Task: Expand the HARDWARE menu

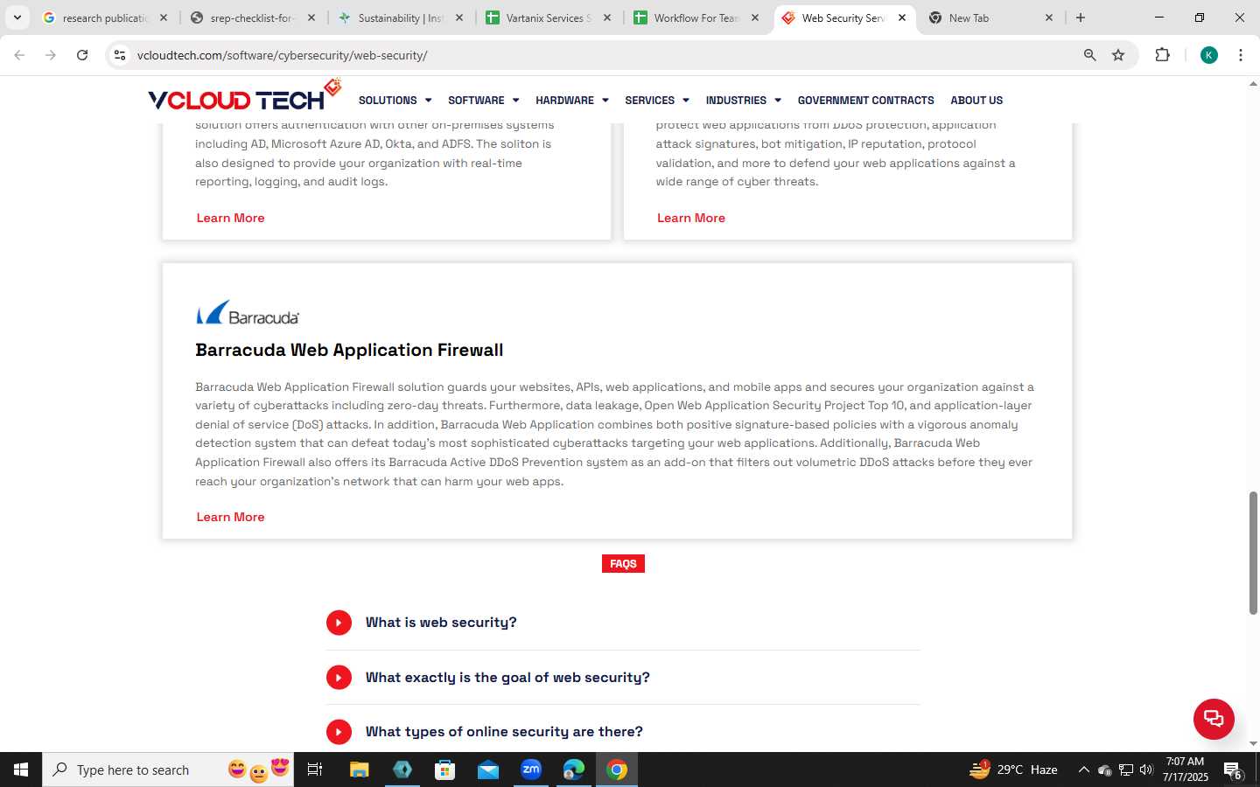Action: (x=571, y=101)
